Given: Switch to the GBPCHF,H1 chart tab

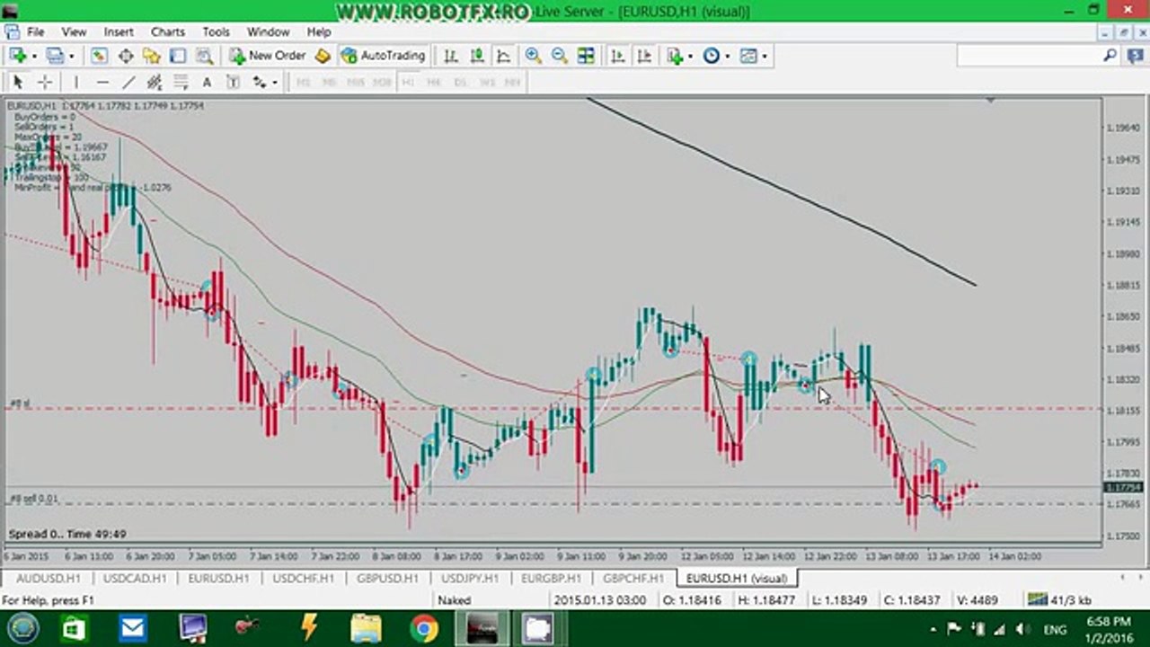Looking at the screenshot, I should click(633, 579).
